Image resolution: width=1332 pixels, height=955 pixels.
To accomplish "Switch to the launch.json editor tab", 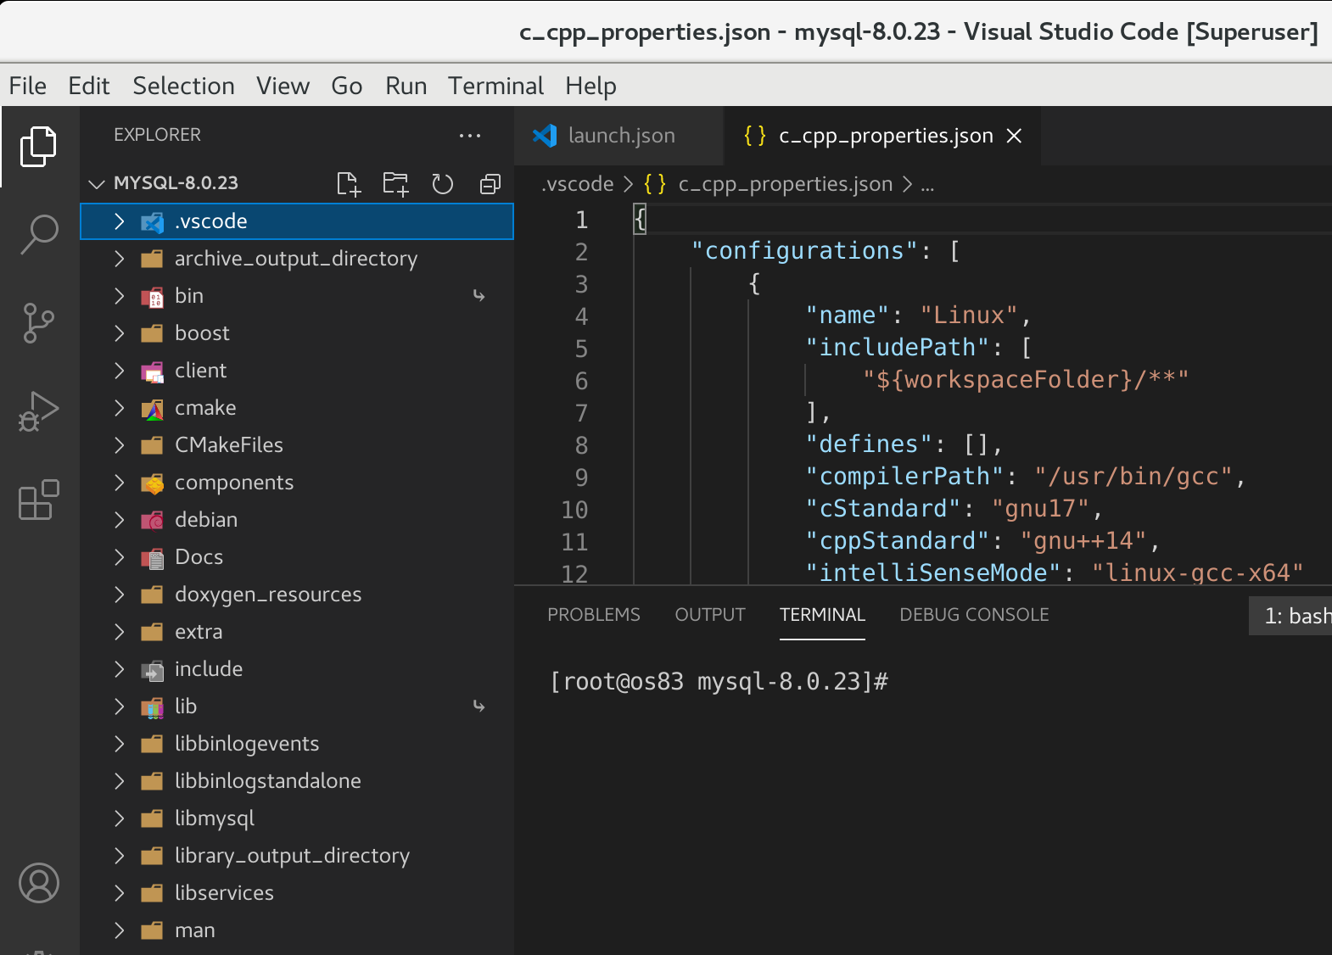I will [619, 136].
